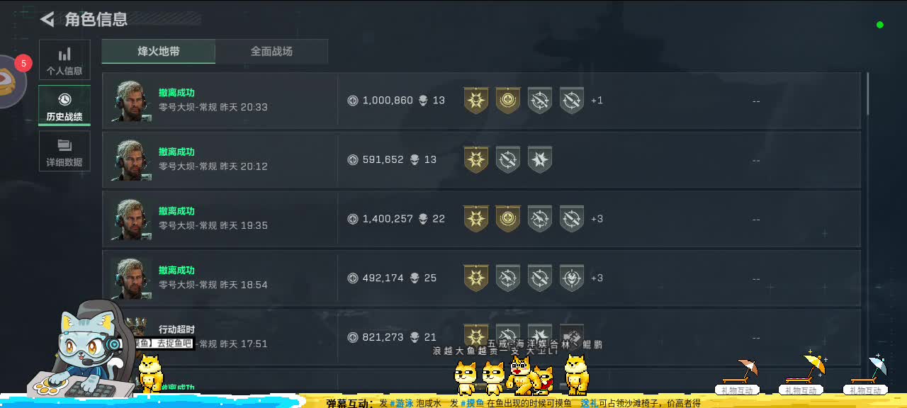Screen dimensions: 907x408
Task: Expand the +3 extra medals in the 18:54 match
Action: coord(597,278)
